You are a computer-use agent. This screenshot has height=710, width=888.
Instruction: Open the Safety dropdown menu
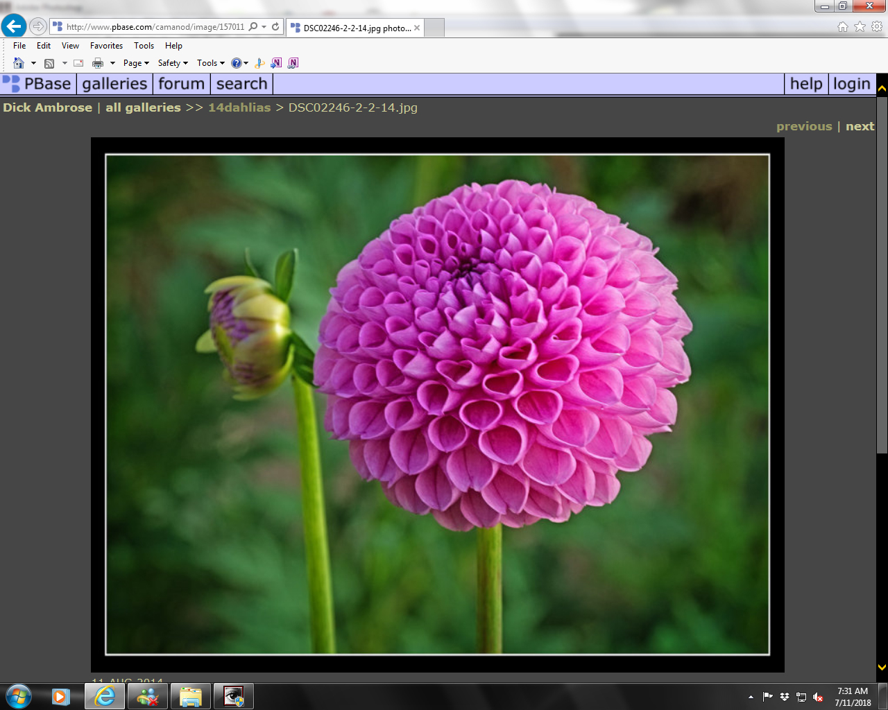click(173, 63)
